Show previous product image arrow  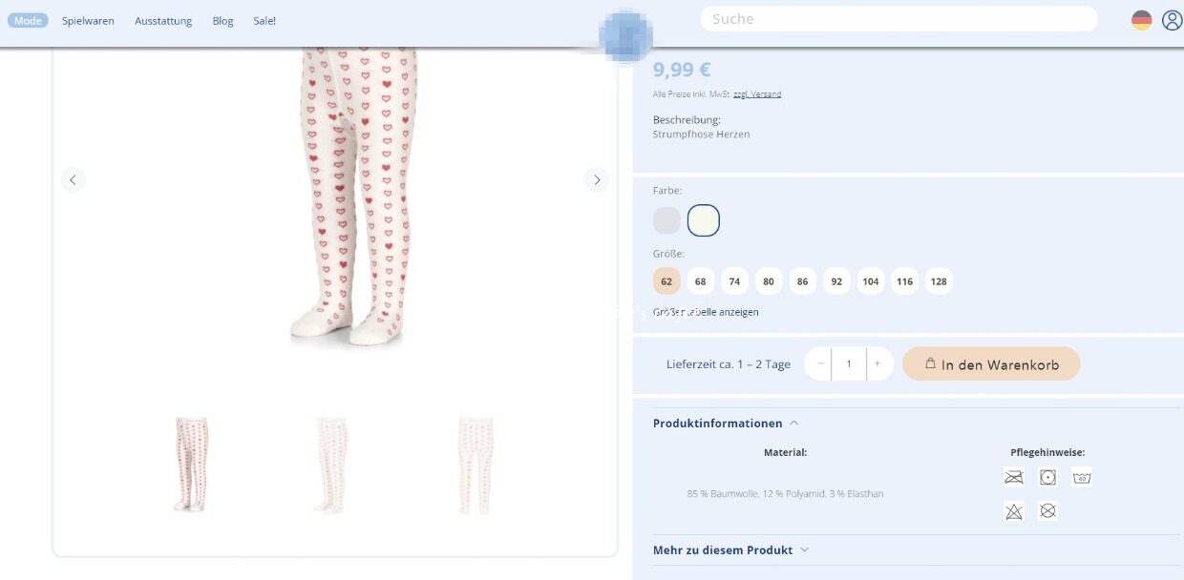(x=74, y=179)
